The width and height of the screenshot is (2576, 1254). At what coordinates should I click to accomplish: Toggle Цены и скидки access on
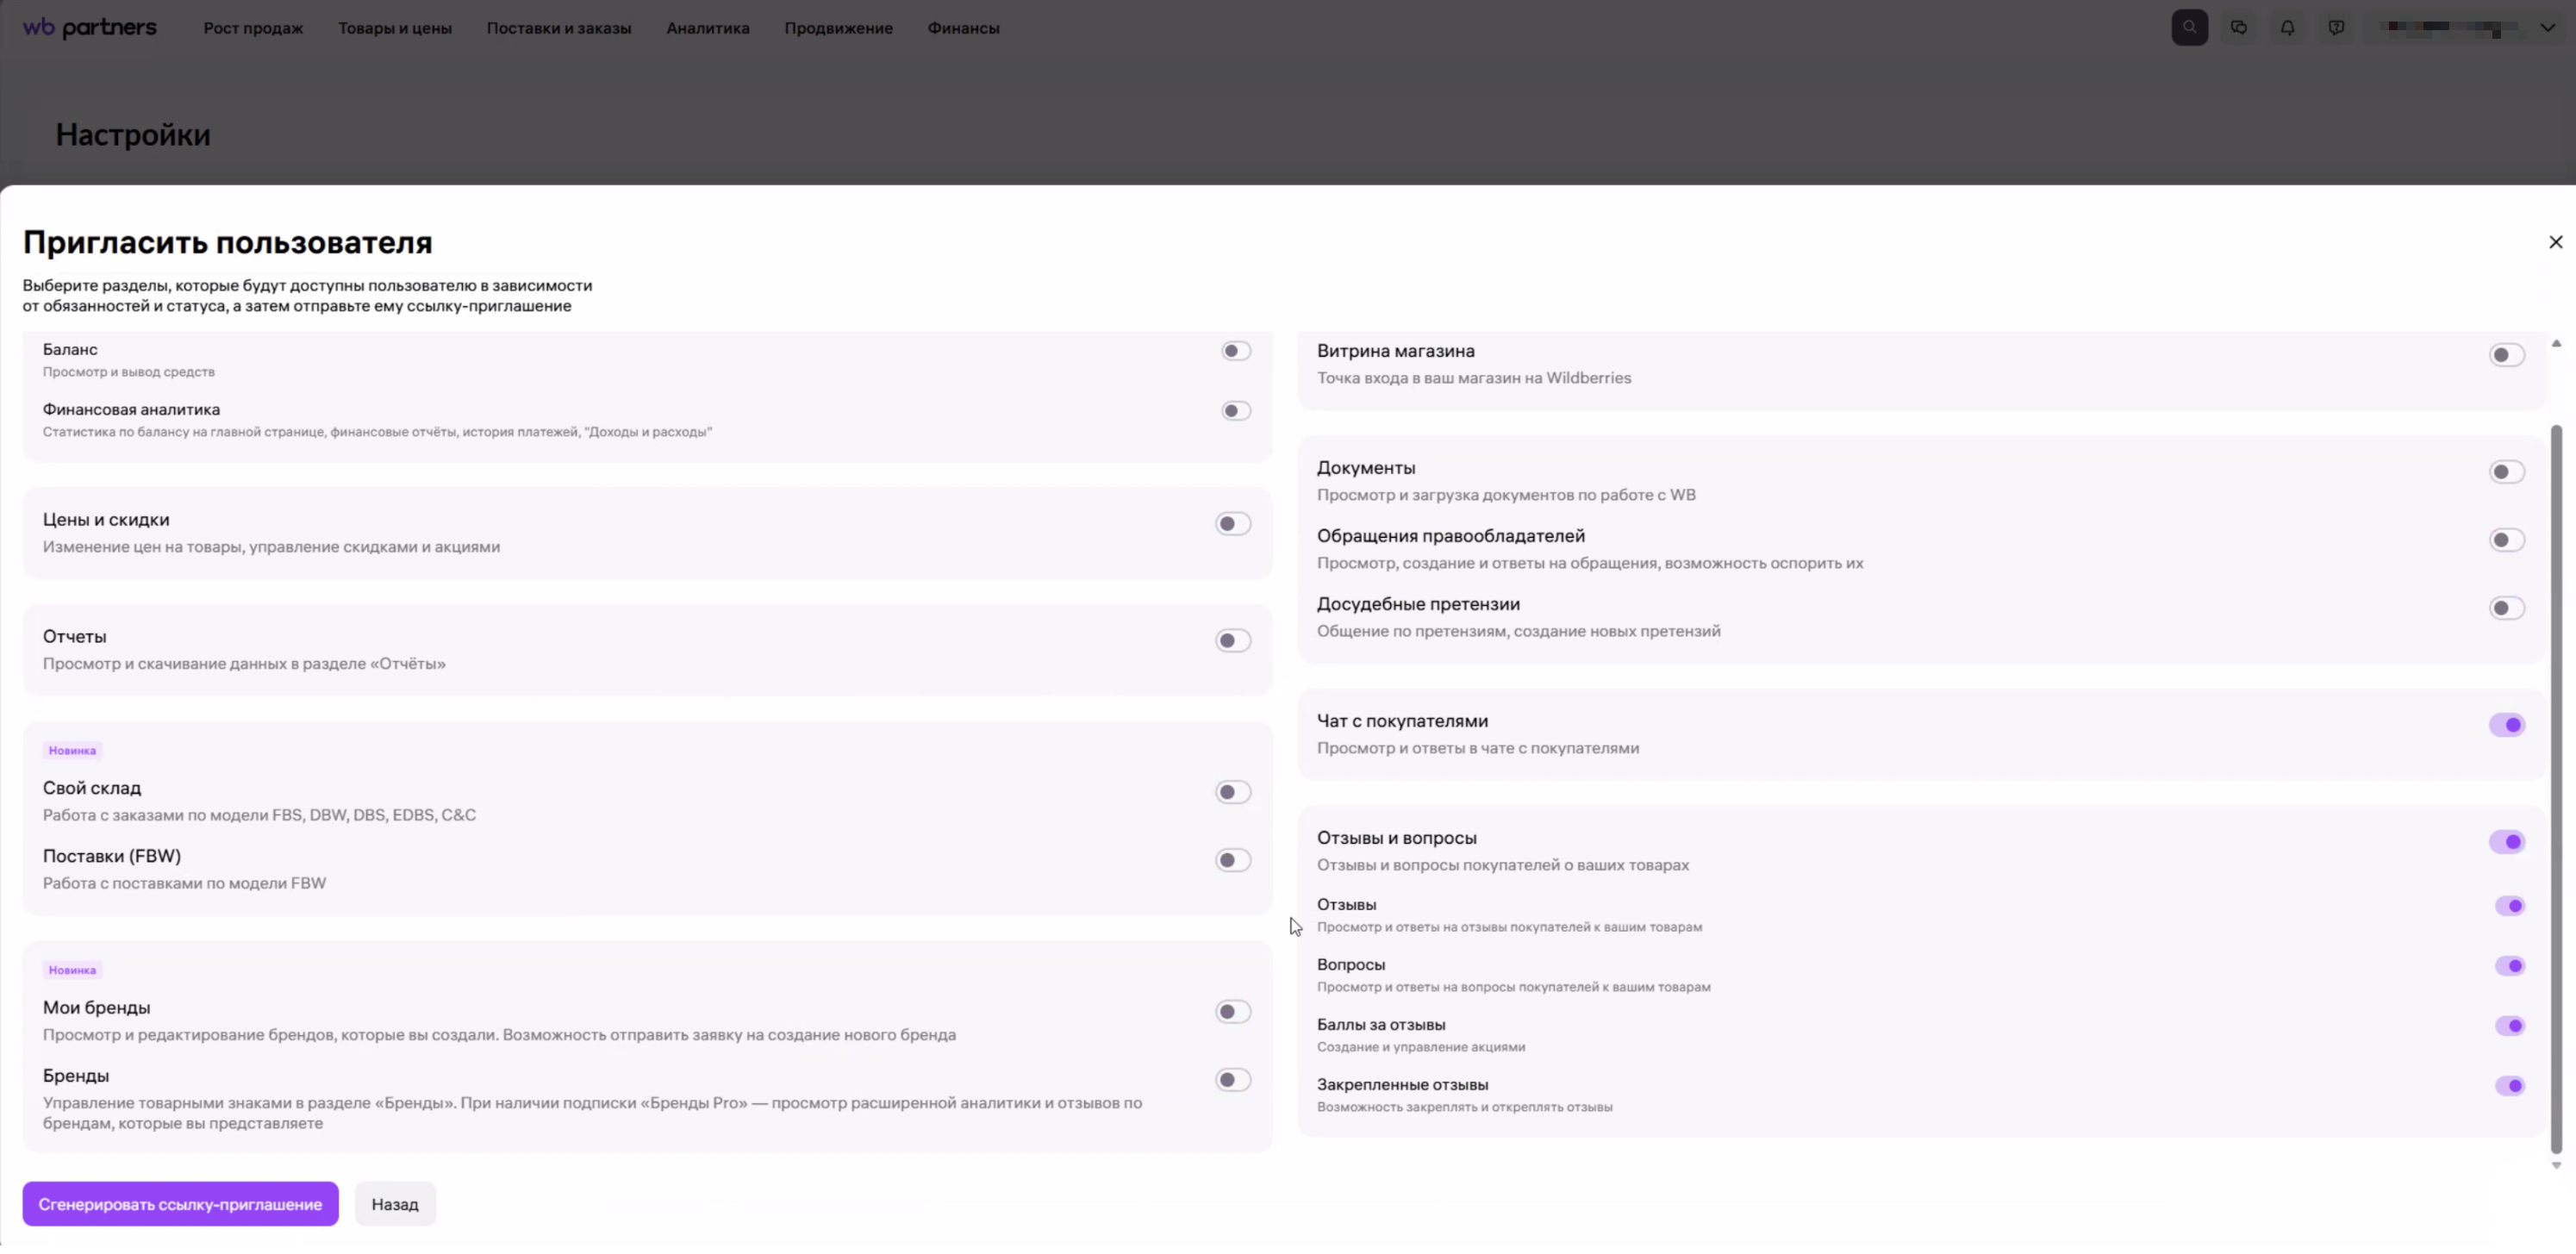click(1233, 524)
